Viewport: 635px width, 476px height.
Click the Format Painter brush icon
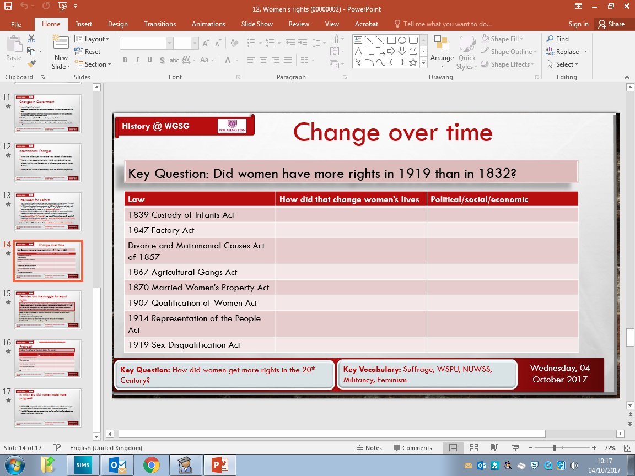coord(31,63)
